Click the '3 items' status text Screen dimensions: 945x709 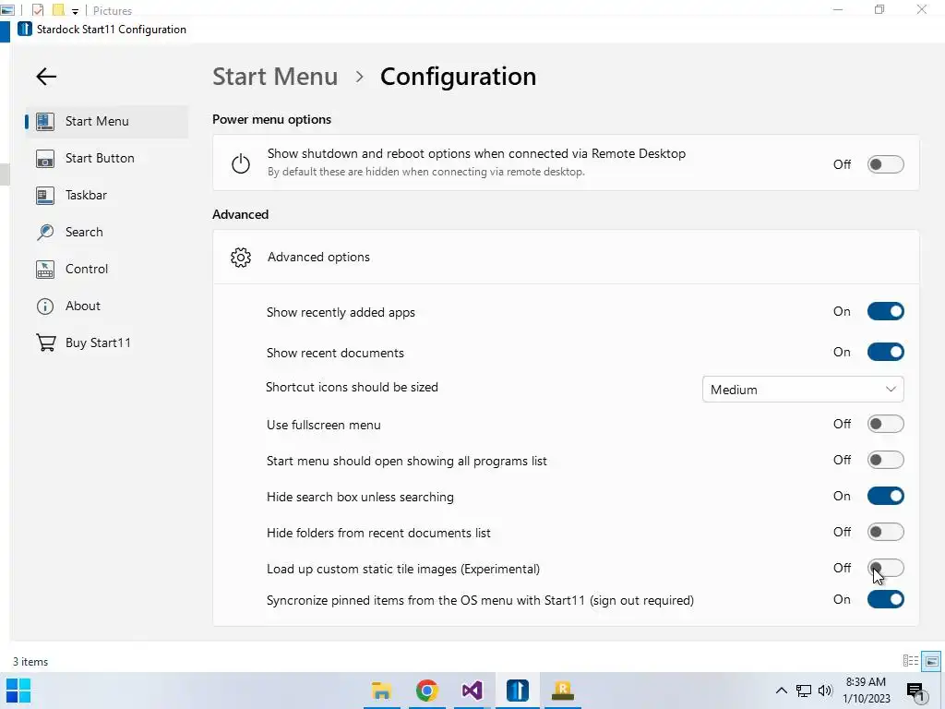point(30,662)
